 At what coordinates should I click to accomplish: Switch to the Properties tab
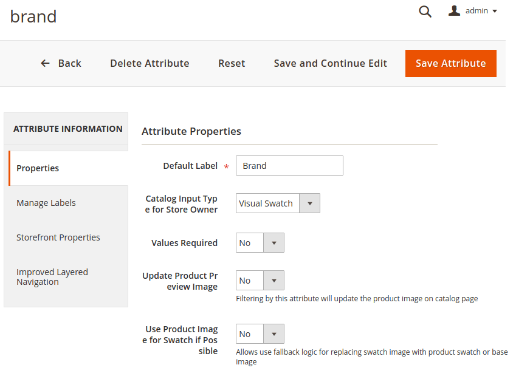(x=38, y=168)
